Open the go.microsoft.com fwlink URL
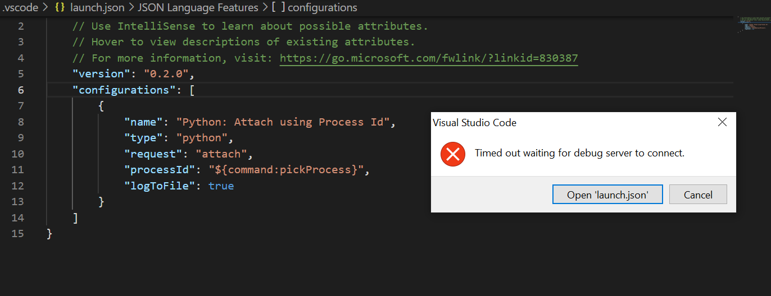 pos(429,58)
